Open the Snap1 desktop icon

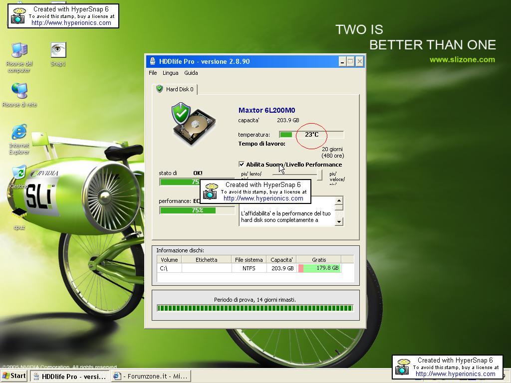click(x=58, y=54)
